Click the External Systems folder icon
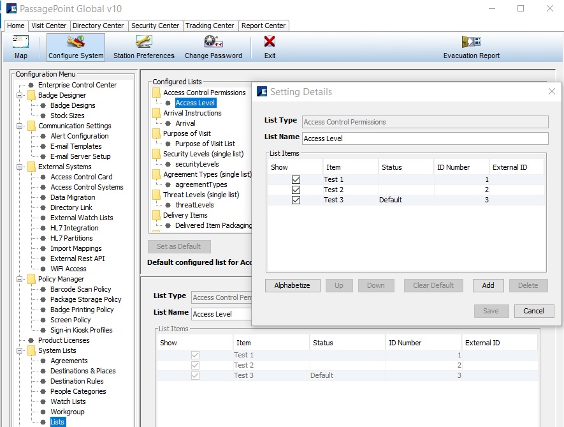The width and height of the screenshot is (564, 427). point(31,167)
